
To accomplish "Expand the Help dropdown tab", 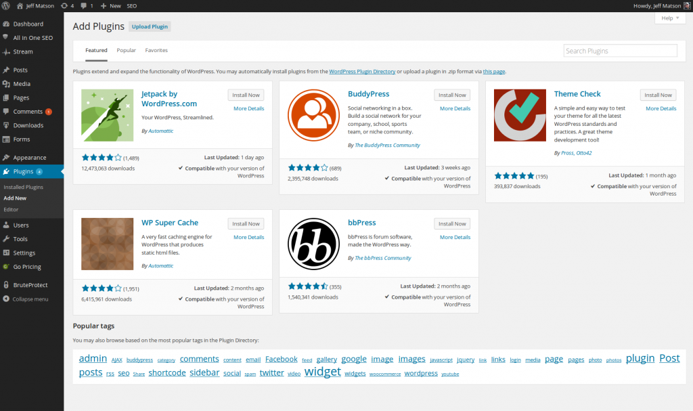I will 670,18.
